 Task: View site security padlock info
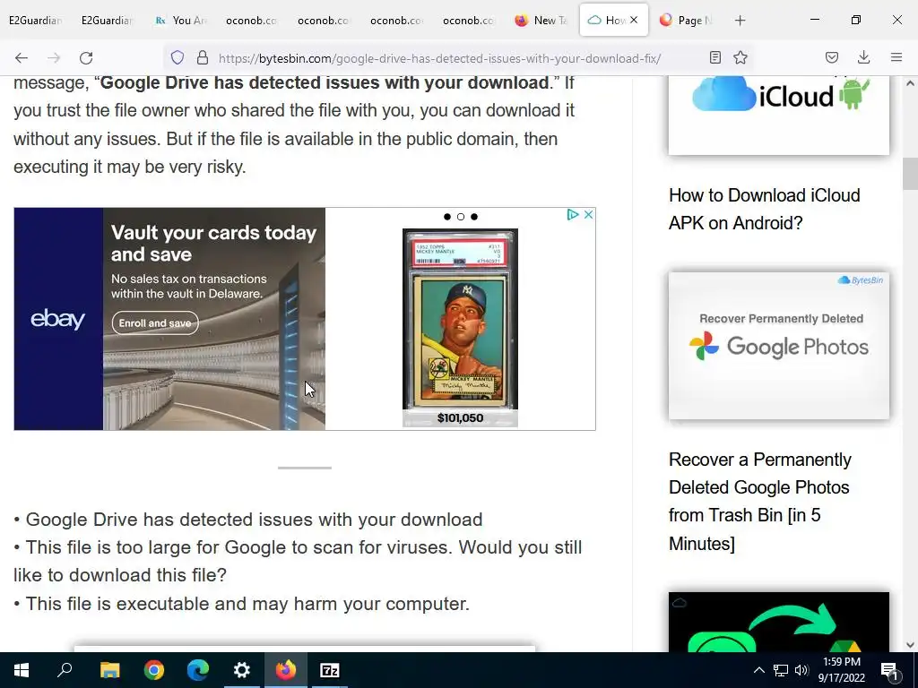pos(203,57)
